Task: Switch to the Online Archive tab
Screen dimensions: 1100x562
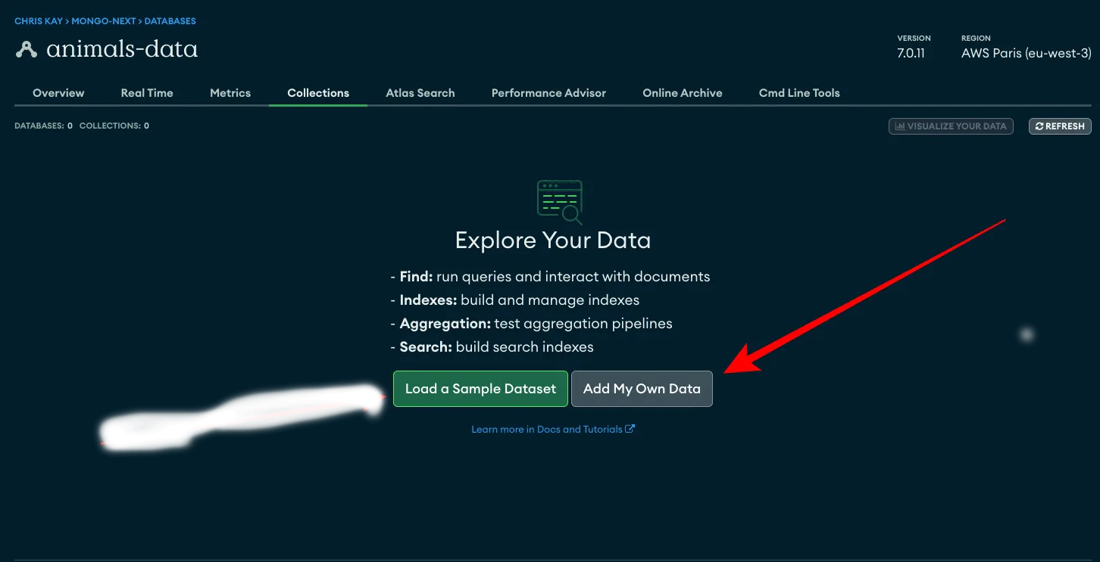Action: pos(683,93)
